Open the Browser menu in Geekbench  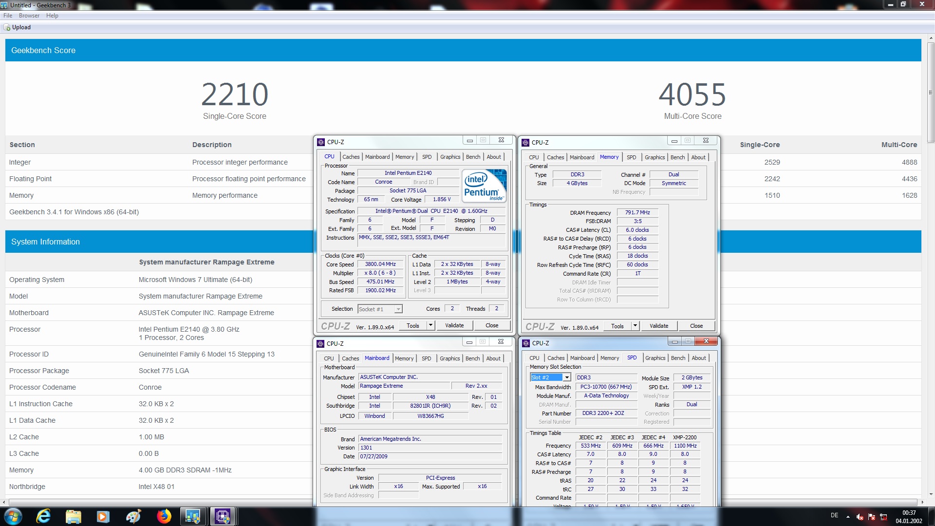tap(29, 16)
